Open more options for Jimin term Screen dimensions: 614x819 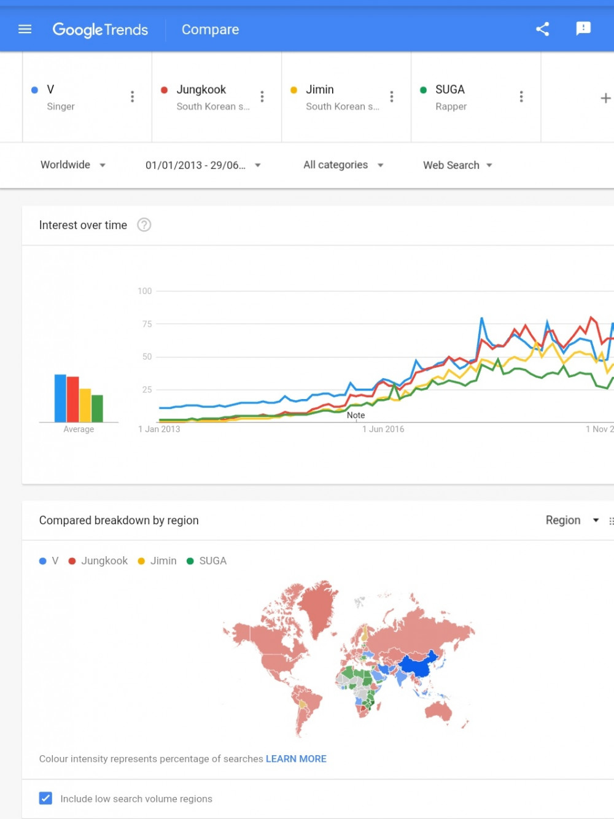[392, 96]
